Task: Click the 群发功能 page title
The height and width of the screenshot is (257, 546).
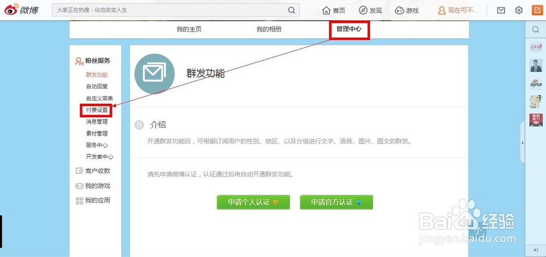Action: click(x=206, y=74)
